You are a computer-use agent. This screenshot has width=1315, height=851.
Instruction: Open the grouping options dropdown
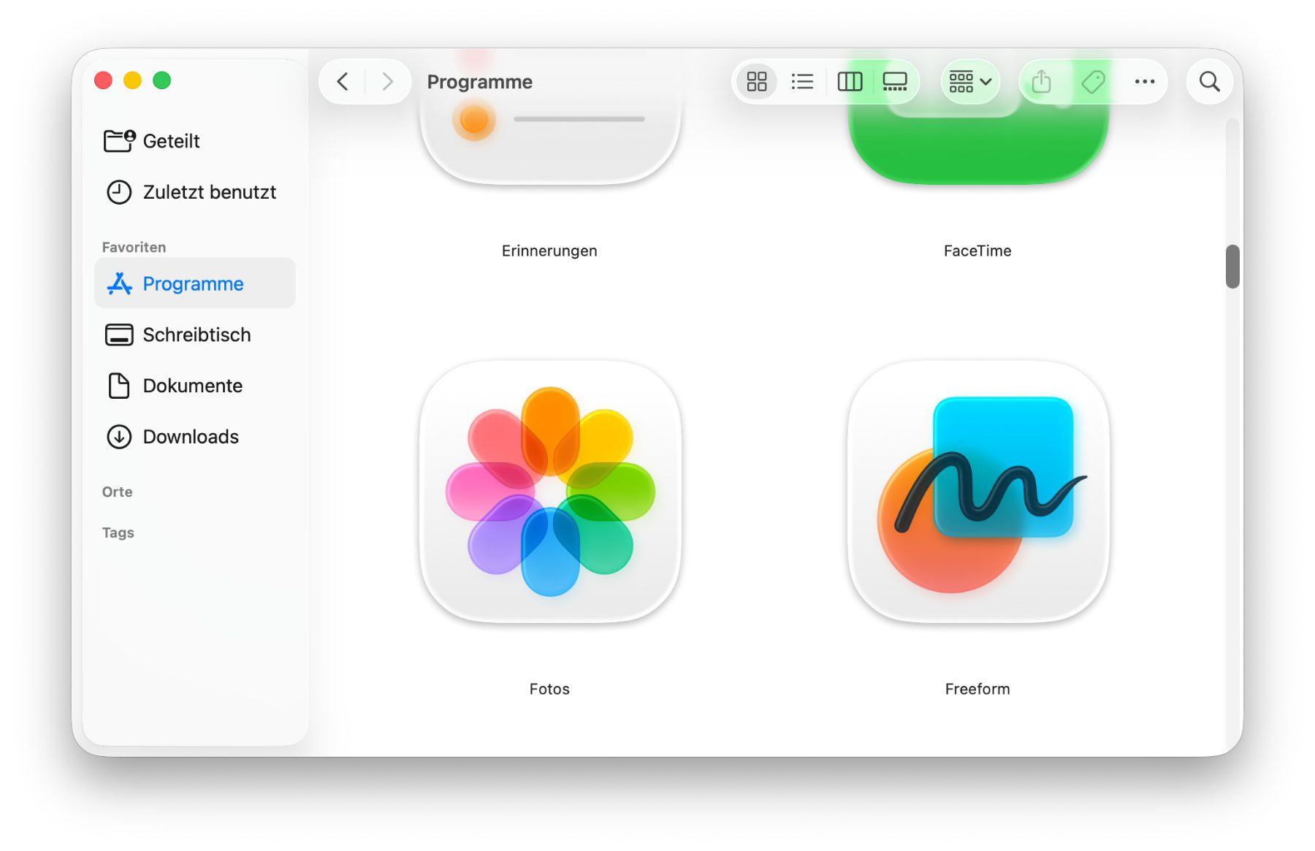pyautogui.click(x=969, y=82)
